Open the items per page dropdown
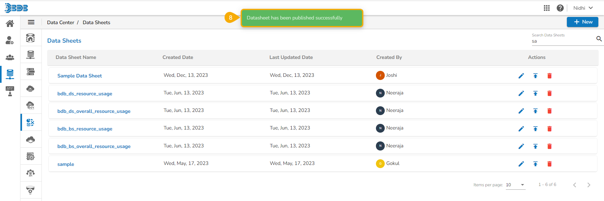Viewport: 604px width, 201px height. 515,185
